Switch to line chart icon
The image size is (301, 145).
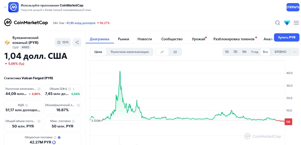[x=162, y=52]
